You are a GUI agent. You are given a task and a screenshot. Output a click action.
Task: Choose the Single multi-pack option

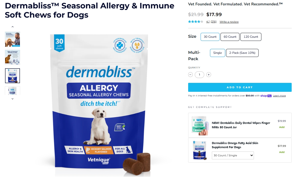[217, 53]
